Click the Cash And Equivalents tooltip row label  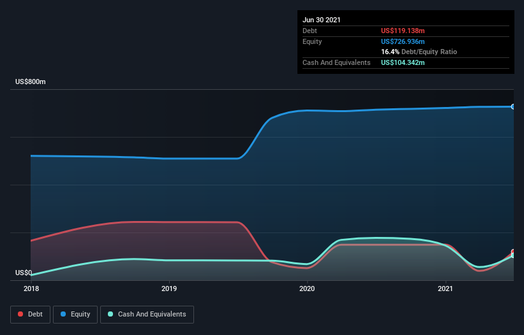pos(336,62)
